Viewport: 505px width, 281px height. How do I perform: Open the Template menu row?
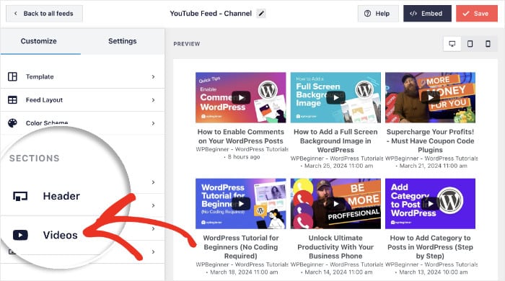point(82,77)
